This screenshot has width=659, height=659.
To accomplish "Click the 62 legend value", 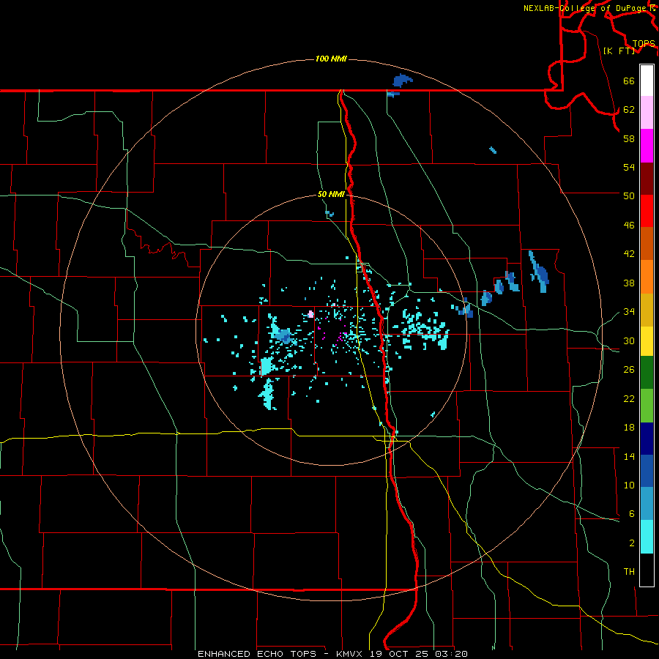I will point(629,110).
